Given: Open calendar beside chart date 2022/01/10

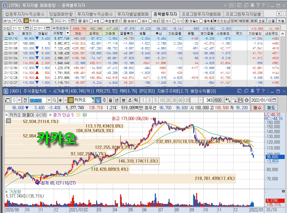Looking at the screenshot, I should pyautogui.click(x=274, y=100).
